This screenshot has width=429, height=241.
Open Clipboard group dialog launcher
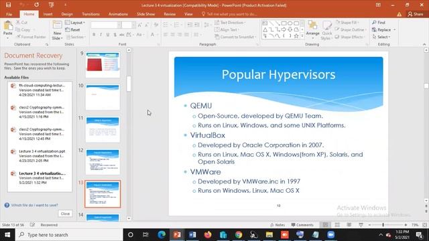pyautogui.click(x=47, y=44)
